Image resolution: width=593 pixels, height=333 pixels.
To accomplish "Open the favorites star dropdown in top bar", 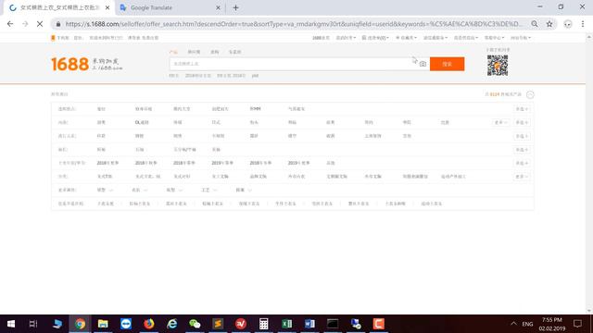I will point(406,38).
